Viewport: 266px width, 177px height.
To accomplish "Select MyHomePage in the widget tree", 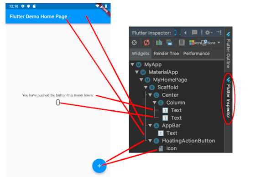I will (x=170, y=79).
